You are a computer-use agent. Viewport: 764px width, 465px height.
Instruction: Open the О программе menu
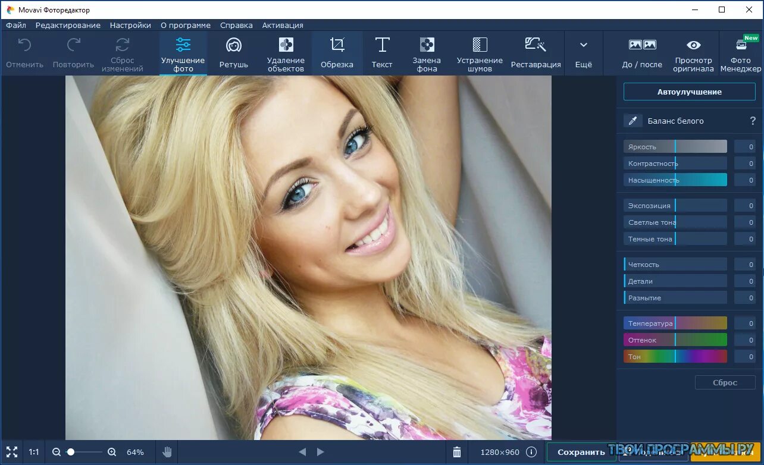[186, 25]
